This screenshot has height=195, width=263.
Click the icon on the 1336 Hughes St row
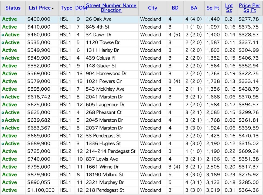pos(3,144)
